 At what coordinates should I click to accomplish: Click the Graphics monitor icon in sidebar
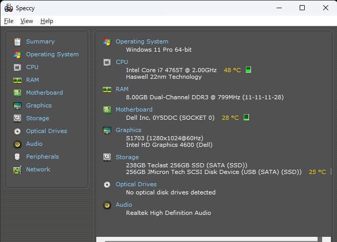tap(17, 105)
